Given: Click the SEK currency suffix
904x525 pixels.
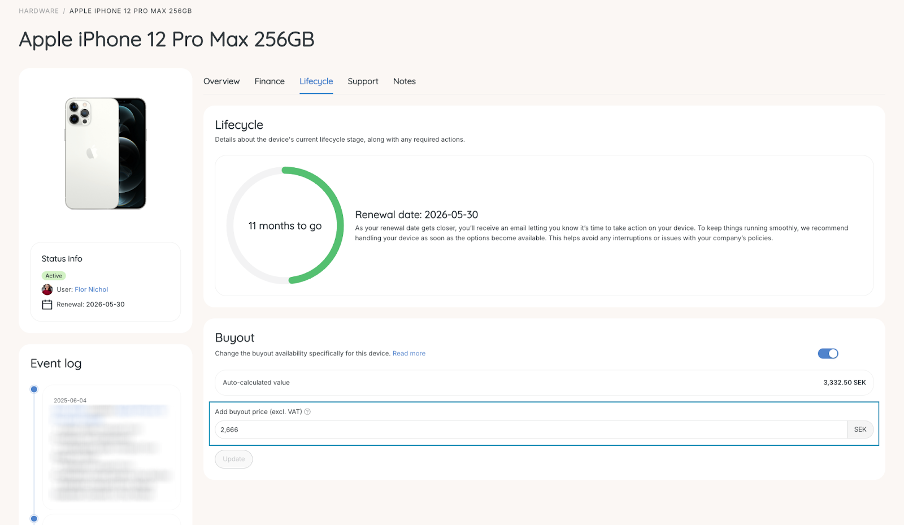Looking at the screenshot, I should tap(860, 430).
